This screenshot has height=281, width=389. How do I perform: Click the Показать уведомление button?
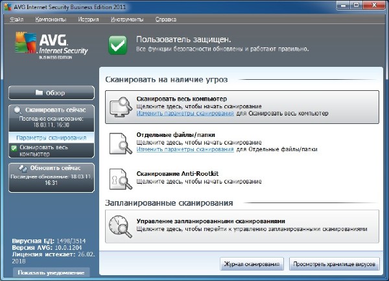point(51,272)
